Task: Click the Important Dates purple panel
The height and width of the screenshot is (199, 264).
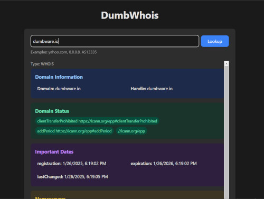Action: tap(127, 165)
